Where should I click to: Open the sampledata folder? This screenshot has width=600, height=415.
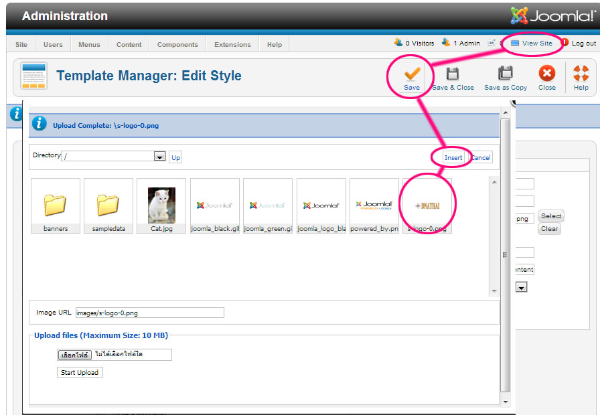pyautogui.click(x=108, y=205)
